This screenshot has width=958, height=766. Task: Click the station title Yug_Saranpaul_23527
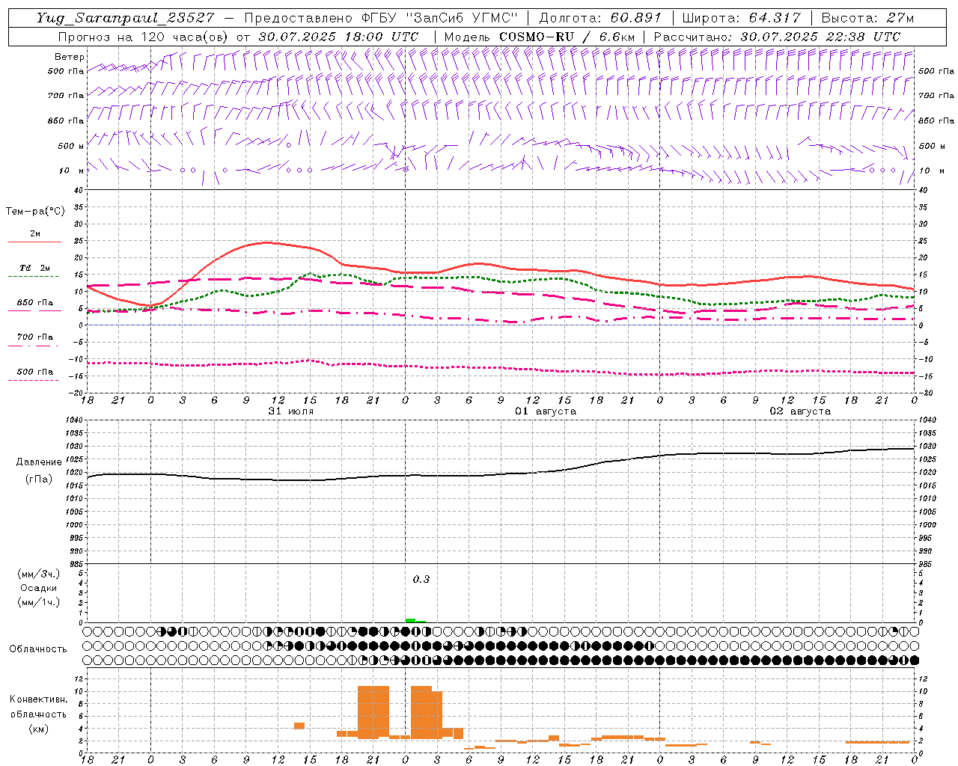coord(126,18)
